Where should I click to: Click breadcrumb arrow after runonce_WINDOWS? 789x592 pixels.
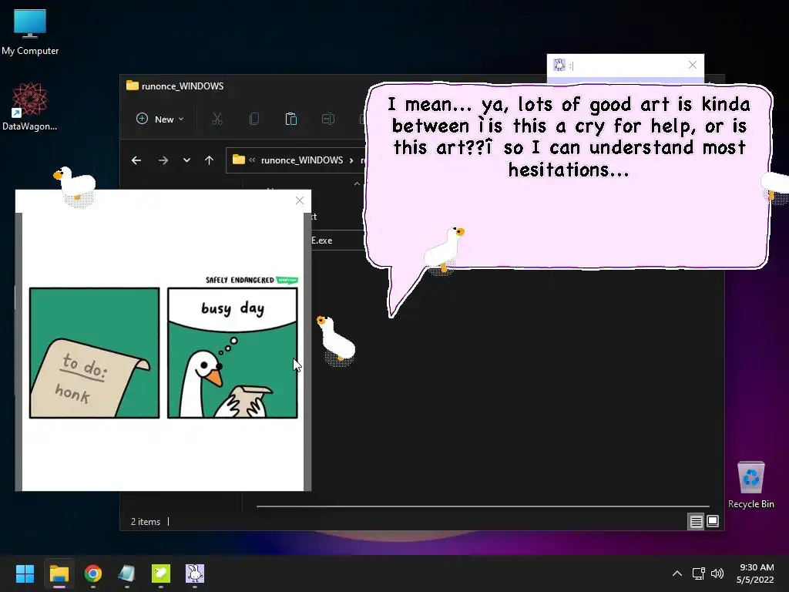coord(351,160)
